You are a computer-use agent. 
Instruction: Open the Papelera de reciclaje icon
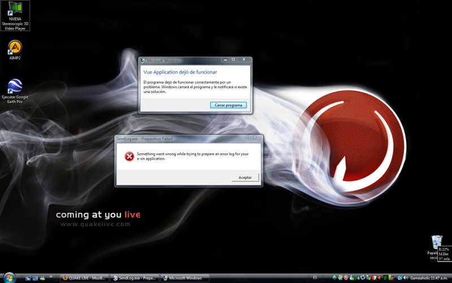[436, 247]
